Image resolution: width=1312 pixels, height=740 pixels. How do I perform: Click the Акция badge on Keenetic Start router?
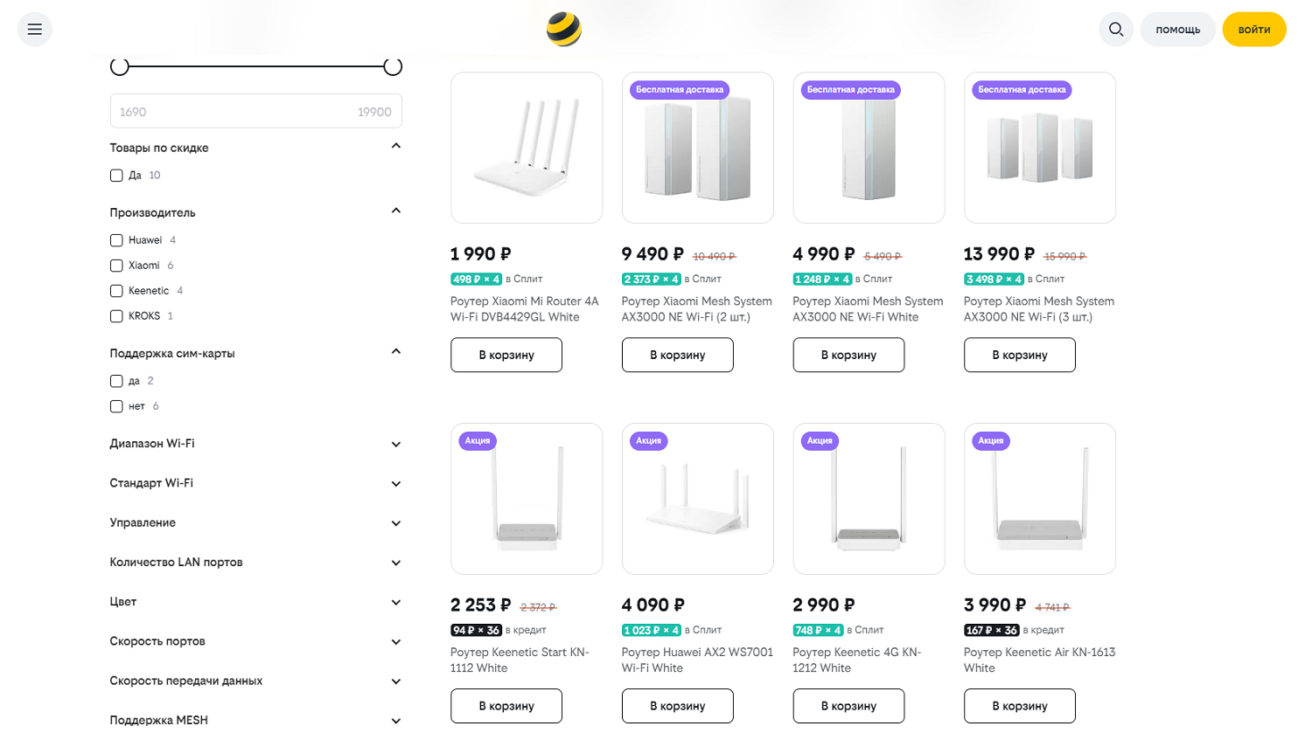point(478,441)
